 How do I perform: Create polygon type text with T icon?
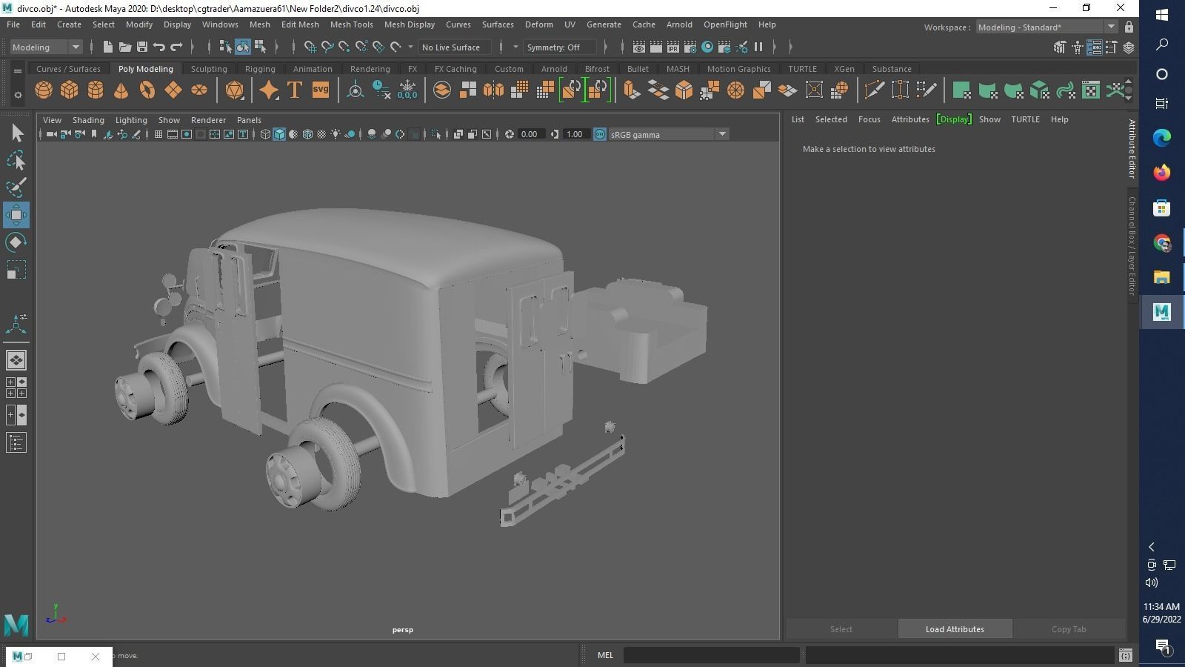pyautogui.click(x=294, y=90)
